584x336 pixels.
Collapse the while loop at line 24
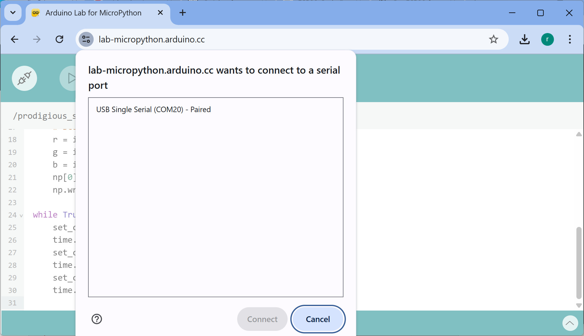tap(21, 215)
